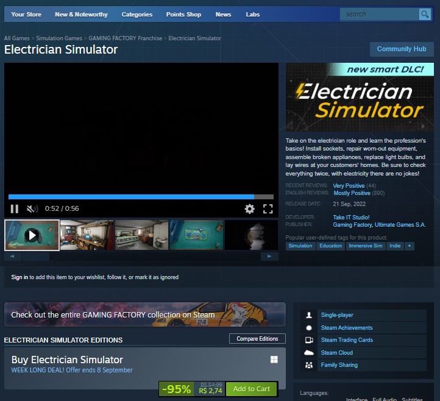Screen dimensions: 440x401
Task: Click the Family Sharing icon
Action: point(309,365)
